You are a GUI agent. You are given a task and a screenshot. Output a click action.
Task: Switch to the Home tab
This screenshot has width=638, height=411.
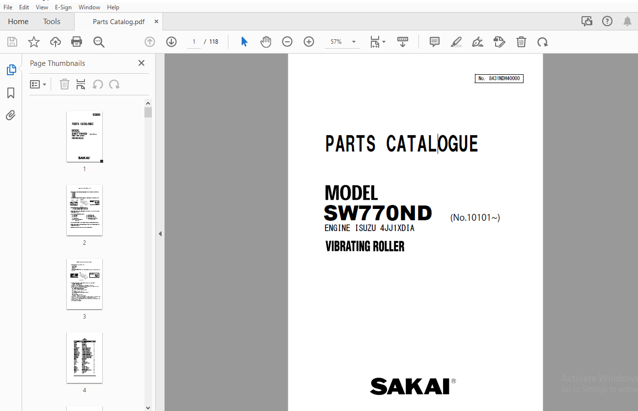tap(18, 22)
